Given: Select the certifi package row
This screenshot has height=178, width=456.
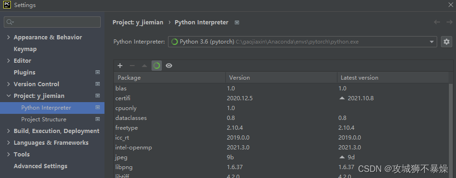Looking at the screenshot, I should 281,98.
